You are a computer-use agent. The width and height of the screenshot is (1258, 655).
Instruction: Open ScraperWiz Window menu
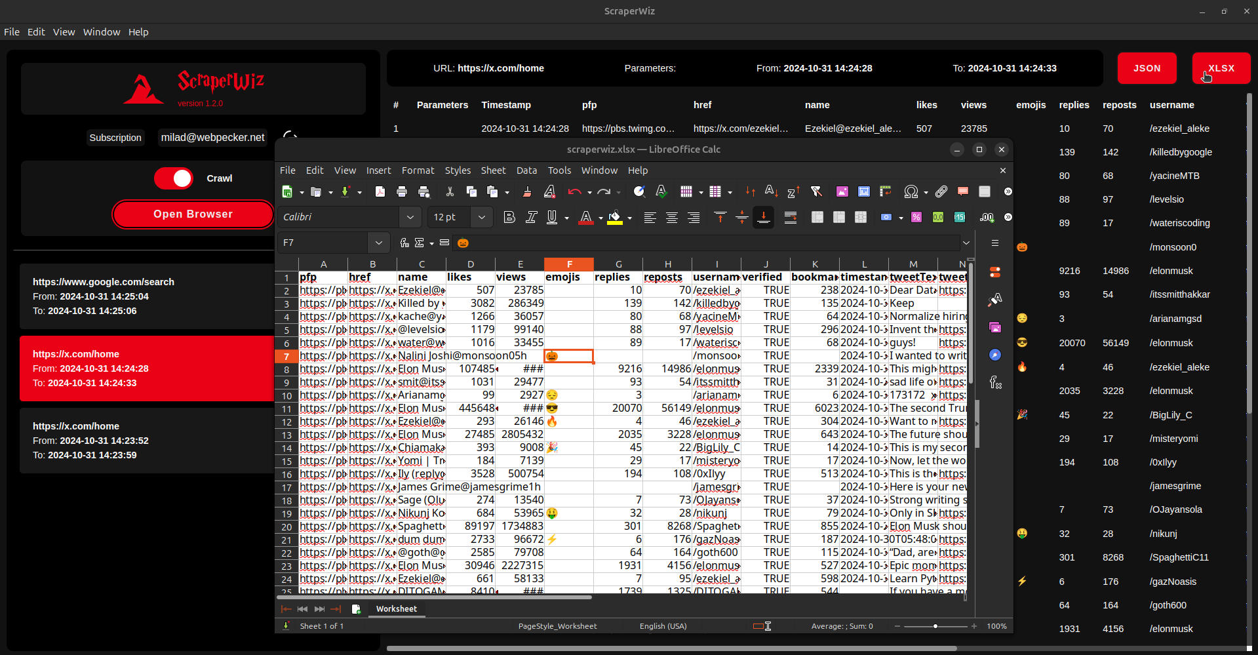pos(102,31)
